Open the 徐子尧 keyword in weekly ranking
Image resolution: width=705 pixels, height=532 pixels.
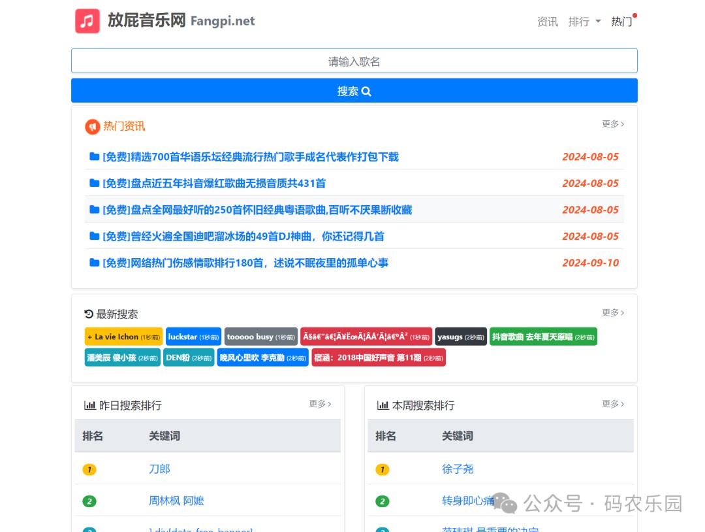coord(458,469)
